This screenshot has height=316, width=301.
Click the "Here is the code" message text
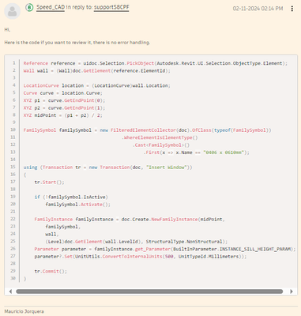(77, 43)
